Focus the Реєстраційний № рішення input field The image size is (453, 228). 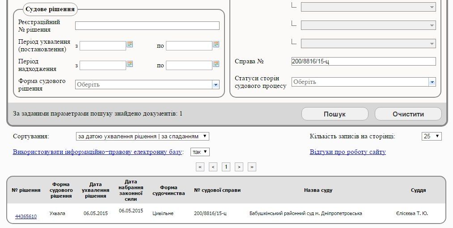[x=147, y=25]
